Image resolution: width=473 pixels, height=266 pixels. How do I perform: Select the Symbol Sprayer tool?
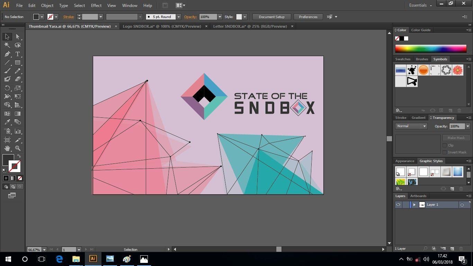[7, 131]
